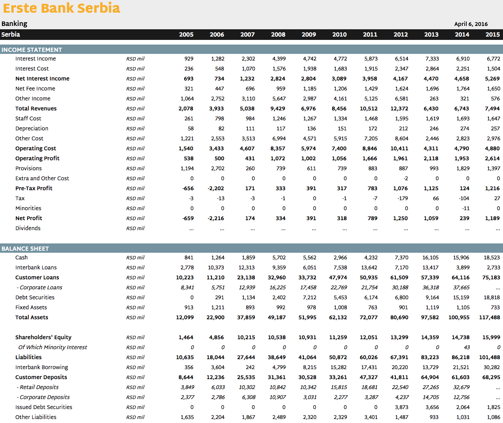Image resolution: width=503 pixels, height=423 pixels.
Task: Select the Operating Cost row label
Action: coord(36,149)
